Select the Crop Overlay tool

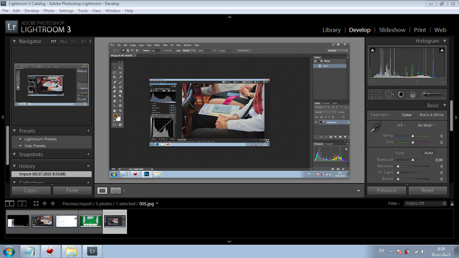tap(375, 94)
